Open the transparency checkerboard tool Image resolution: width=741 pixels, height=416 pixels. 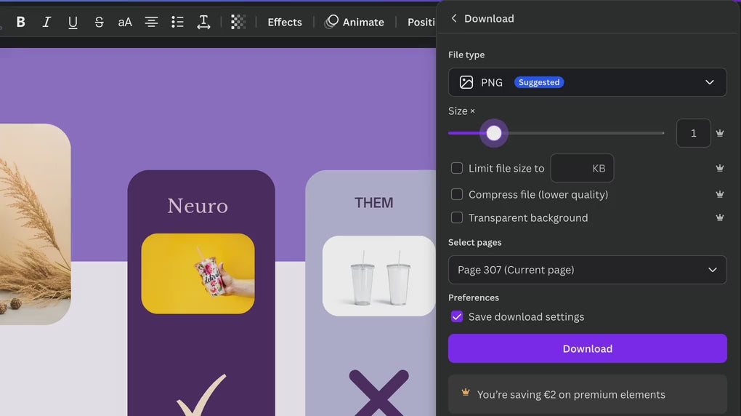tap(238, 22)
